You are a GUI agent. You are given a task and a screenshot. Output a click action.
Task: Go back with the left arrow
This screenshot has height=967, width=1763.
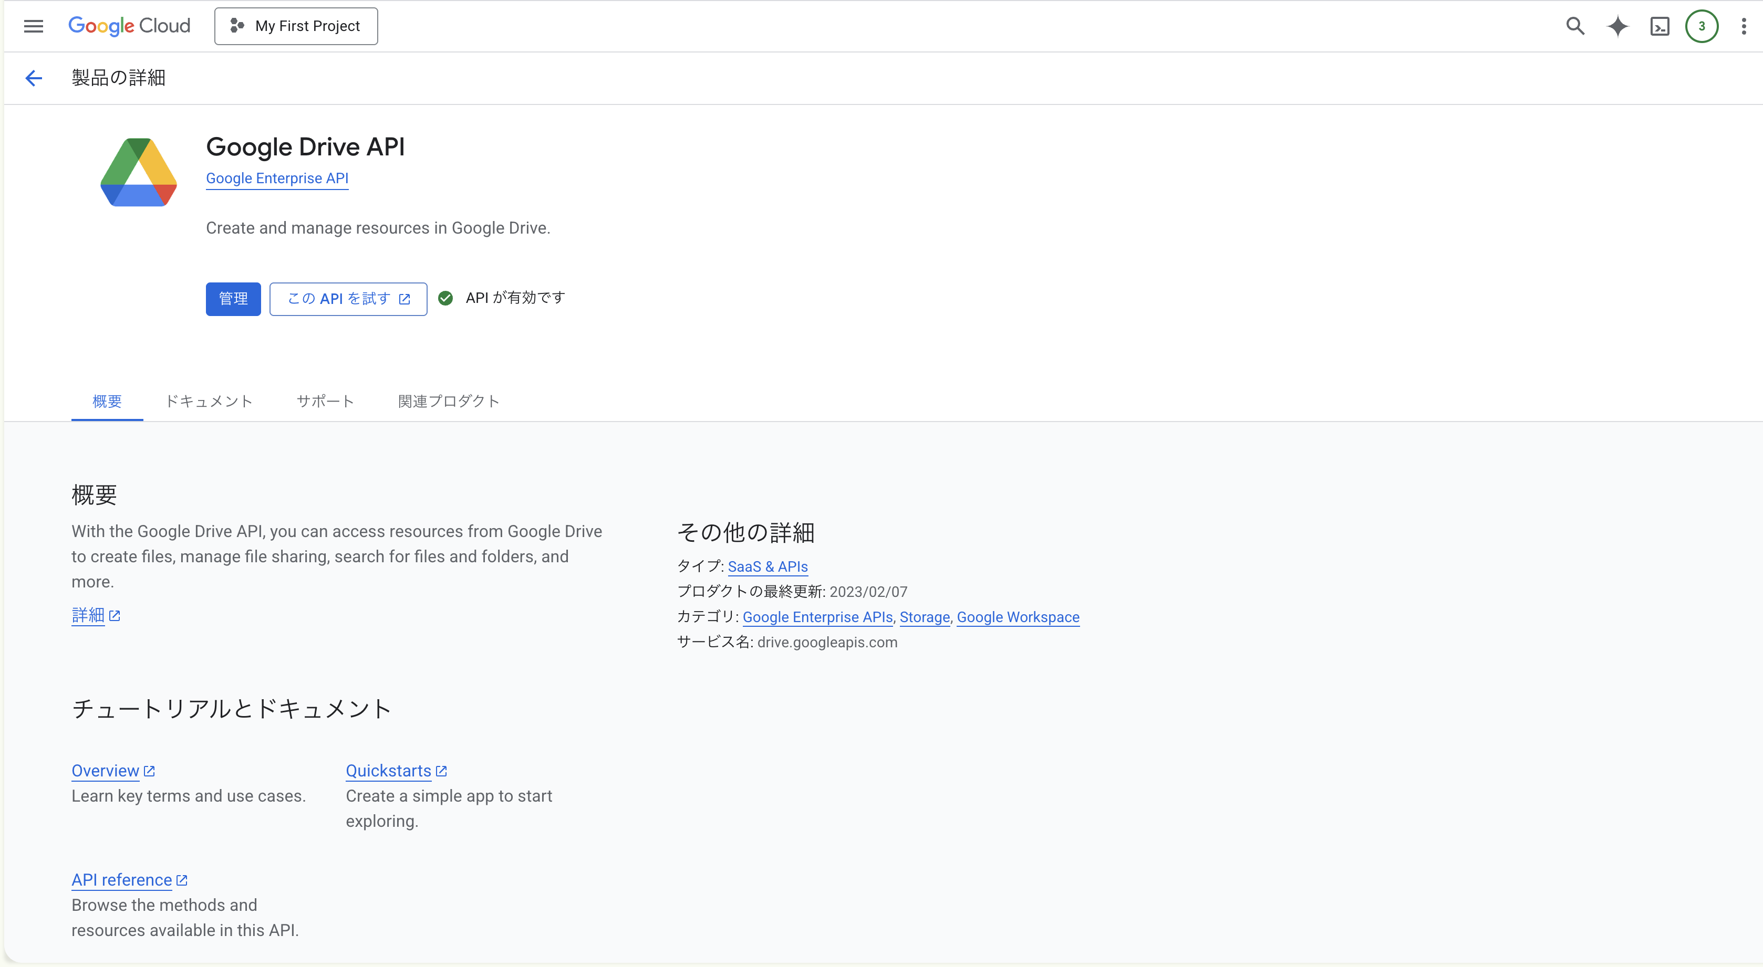(x=34, y=78)
